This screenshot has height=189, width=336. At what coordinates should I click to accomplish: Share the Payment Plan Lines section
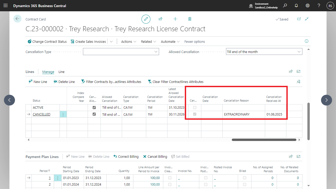[291, 156]
